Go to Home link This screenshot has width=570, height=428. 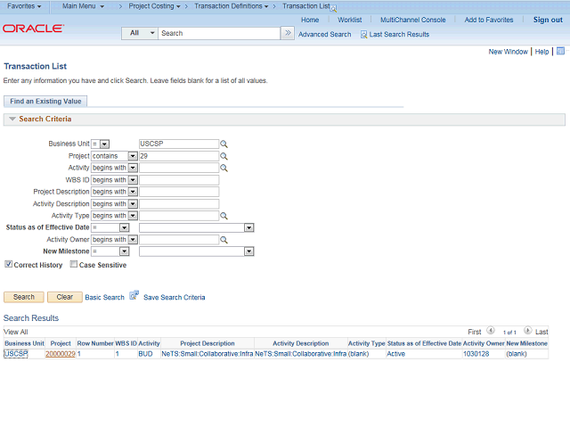(310, 20)
